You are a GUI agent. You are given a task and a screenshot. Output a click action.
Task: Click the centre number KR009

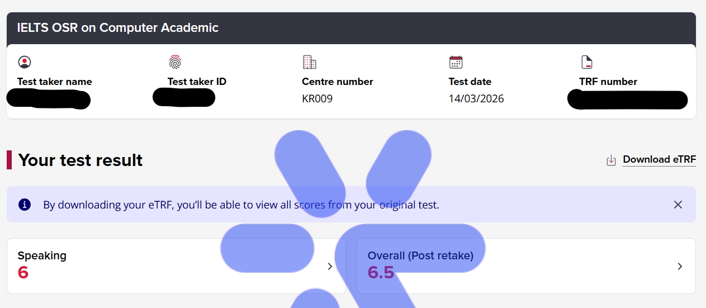coord(317,99)
